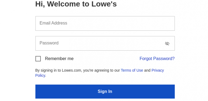Click the Password placeholder text
The image size is (208, 101).
point(49,43)
